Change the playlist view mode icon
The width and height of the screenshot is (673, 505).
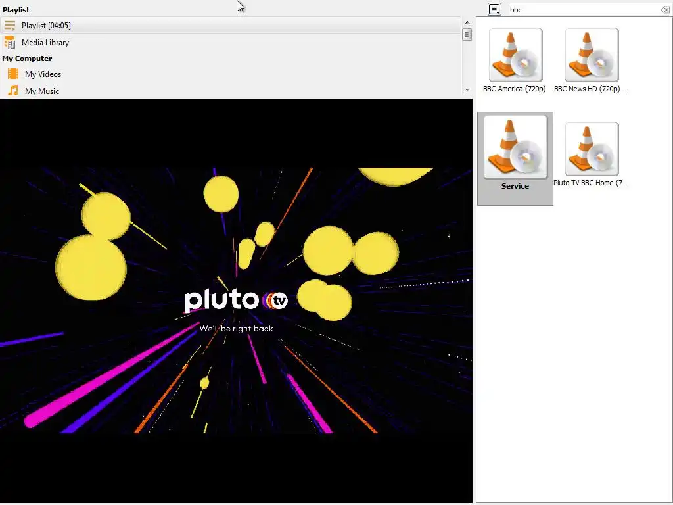pos(494,9)
